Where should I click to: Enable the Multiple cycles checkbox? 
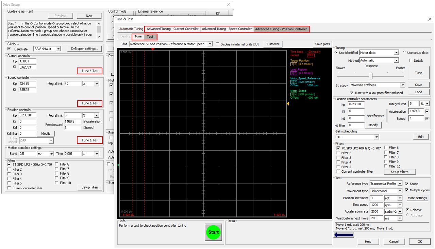point(406,190)
